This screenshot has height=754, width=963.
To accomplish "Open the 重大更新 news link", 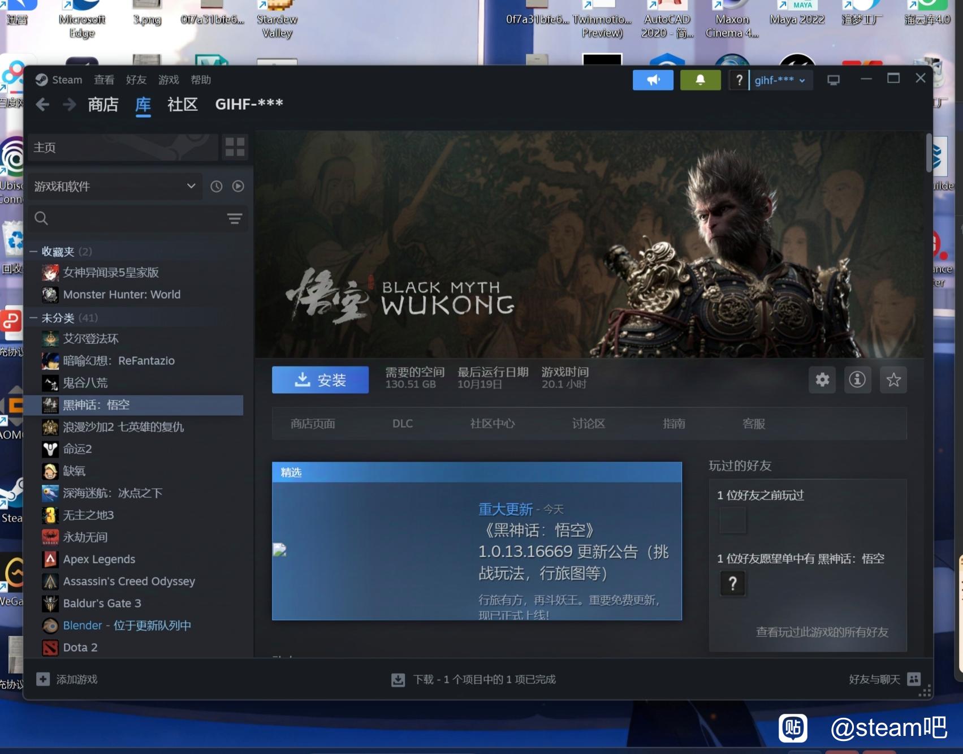I will pos(506,510).
